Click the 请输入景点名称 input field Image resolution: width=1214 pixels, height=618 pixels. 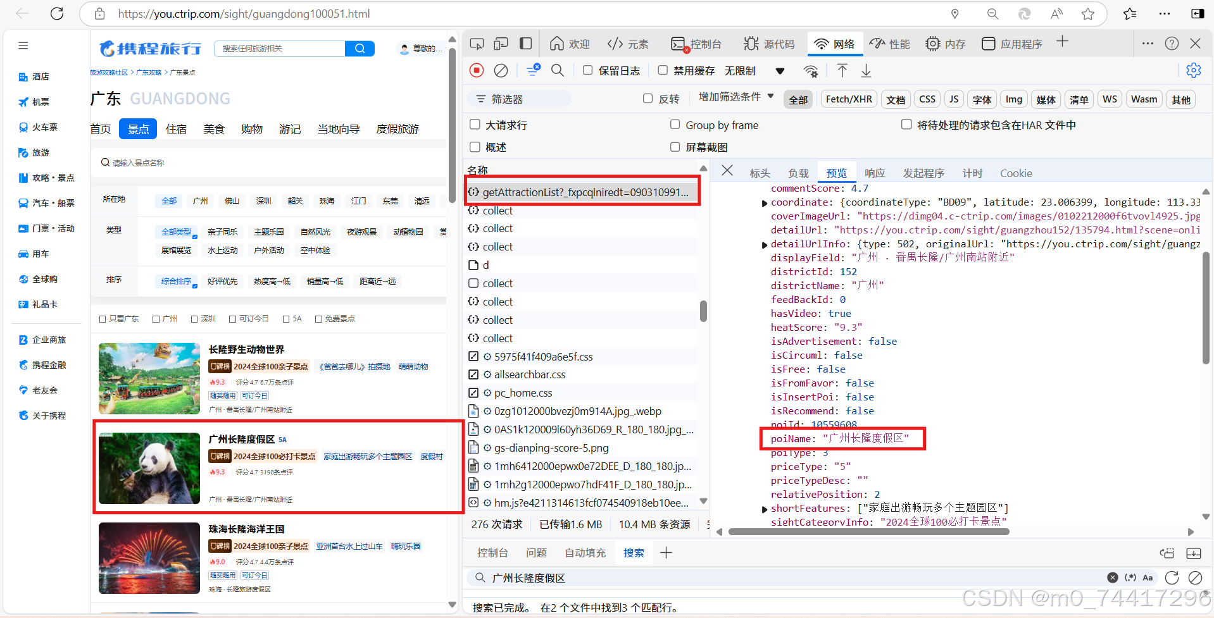click(x=269, y=163)
